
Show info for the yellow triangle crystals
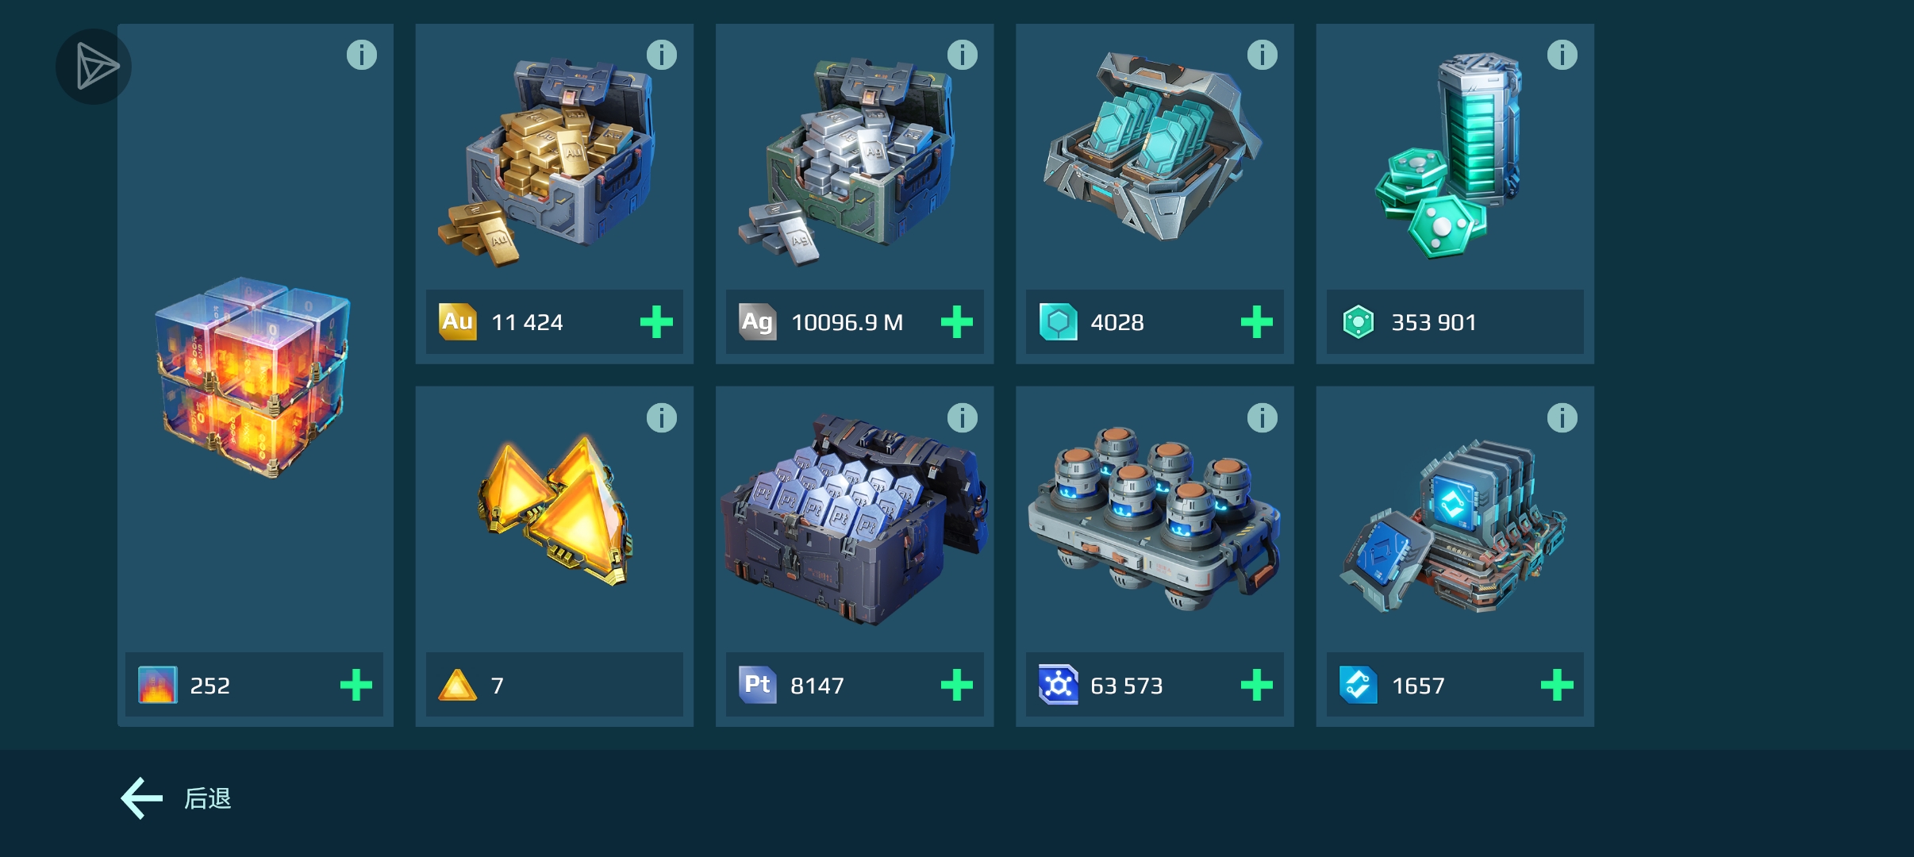(x=661, y=417)
